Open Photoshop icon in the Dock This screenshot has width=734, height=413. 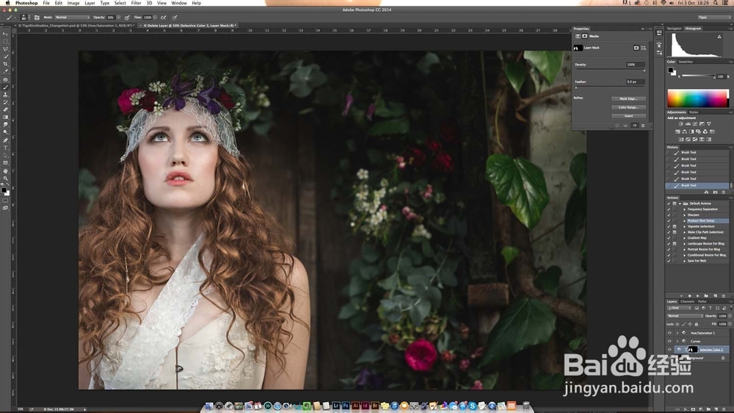point(346,406)
